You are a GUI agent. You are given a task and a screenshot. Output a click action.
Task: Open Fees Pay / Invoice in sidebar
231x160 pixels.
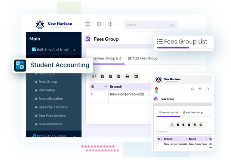click(53, 107)
